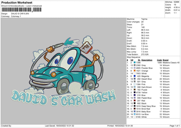Click the Description column header
181x128 pixels.
point(147,60)
